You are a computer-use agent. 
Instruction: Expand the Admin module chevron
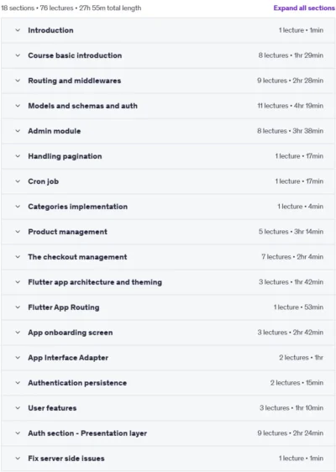[18, 131]
